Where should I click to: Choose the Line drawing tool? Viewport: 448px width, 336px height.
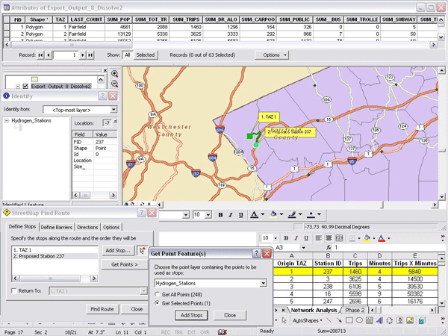(329, 320)
